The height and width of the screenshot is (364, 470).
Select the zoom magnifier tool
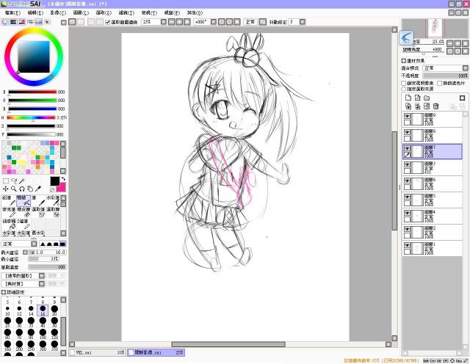pos(14,189)
